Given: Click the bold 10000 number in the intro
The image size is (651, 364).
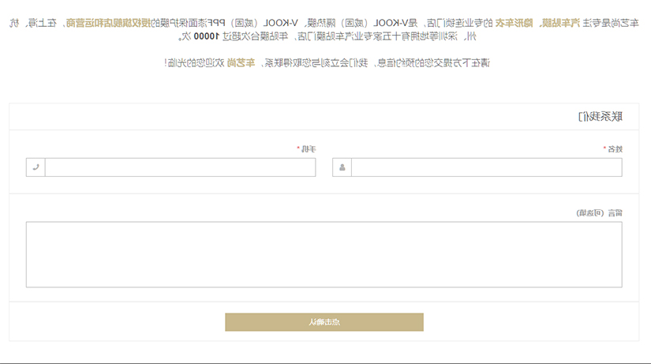Looking at the screenshot, I should (206, 36).
